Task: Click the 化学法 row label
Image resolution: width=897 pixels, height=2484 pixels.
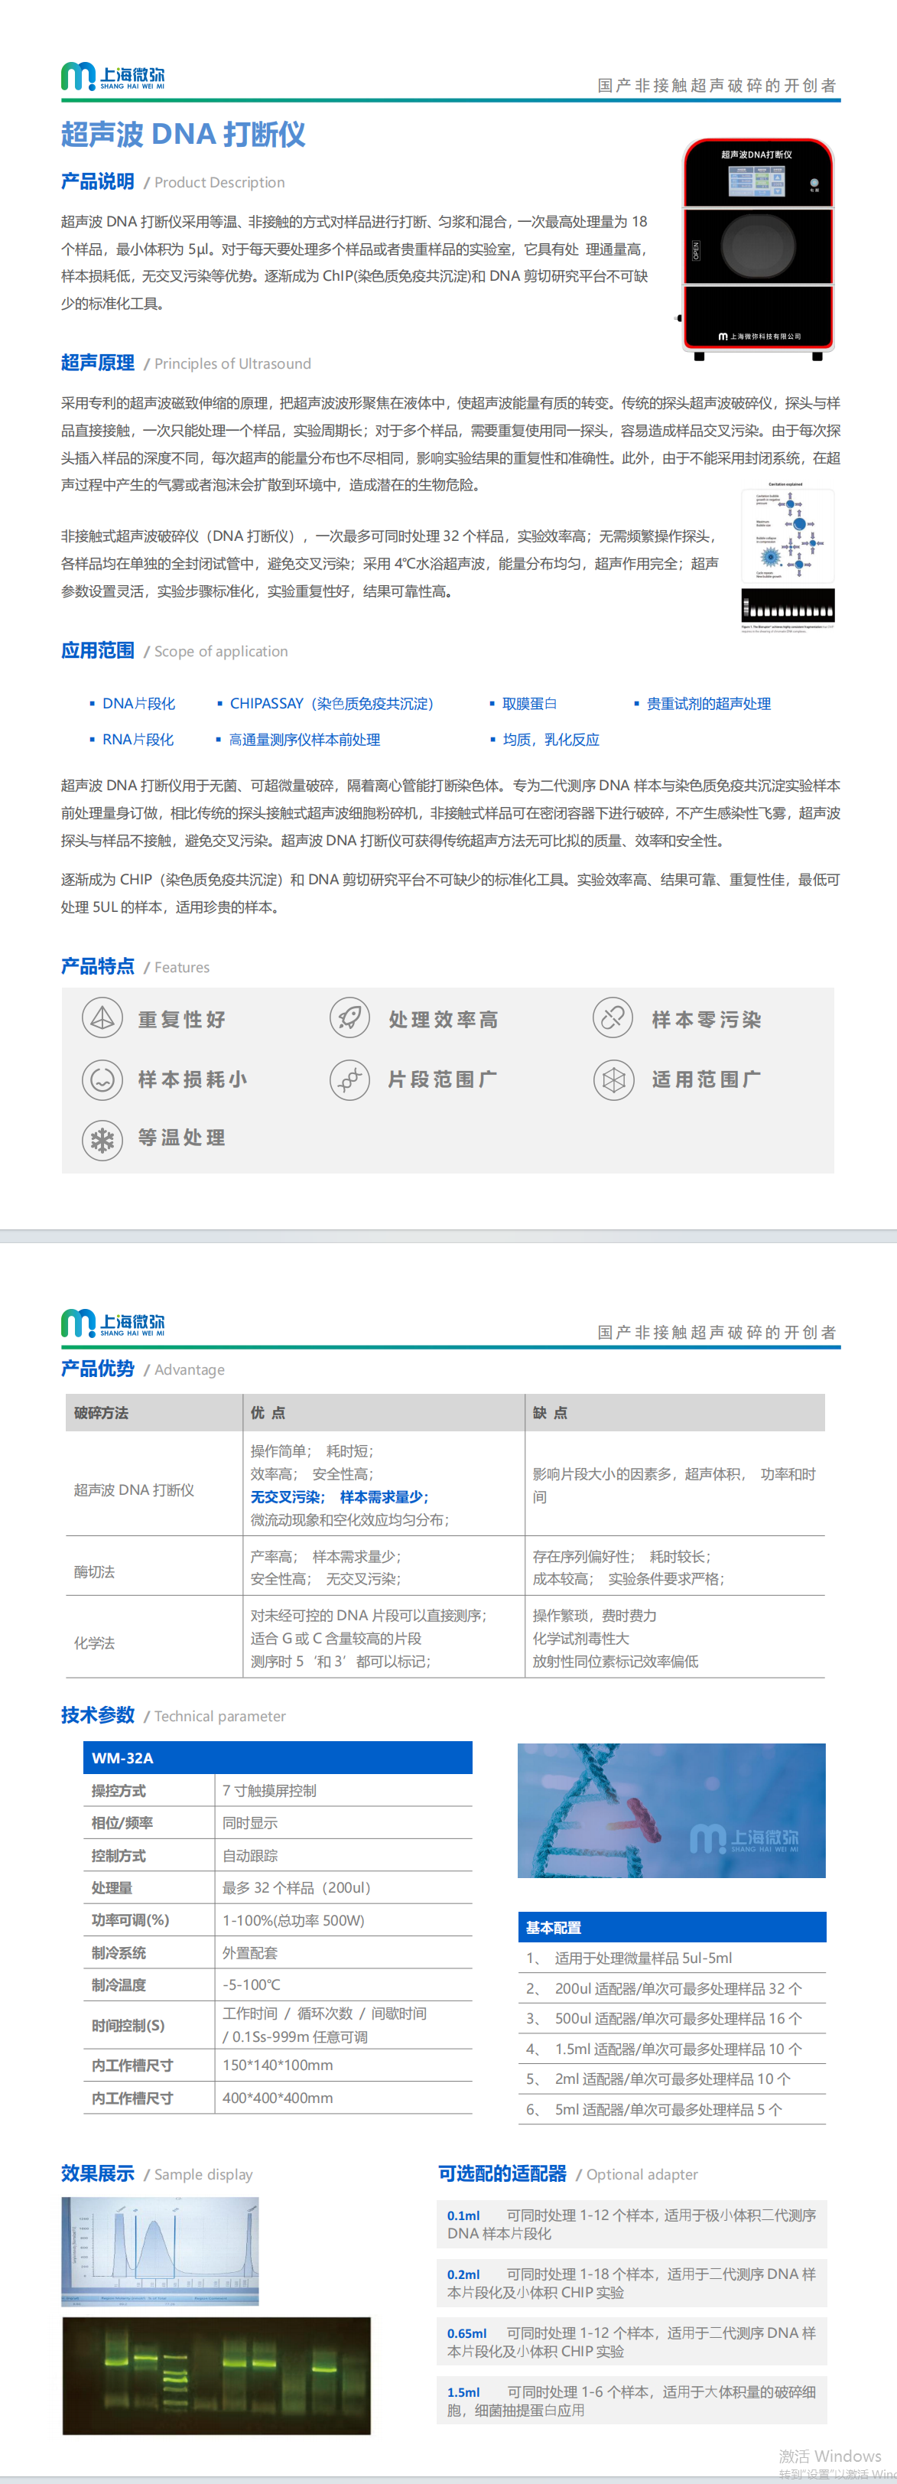Action: (x=94, y=1643)
